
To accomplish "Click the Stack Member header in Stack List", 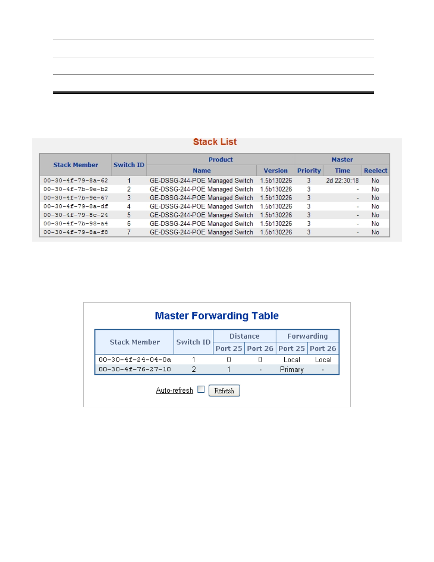I will [x=76, y=165].
